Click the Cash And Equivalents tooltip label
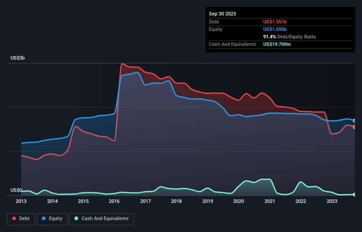Screen dimensions: 362x232 point(232,44)
